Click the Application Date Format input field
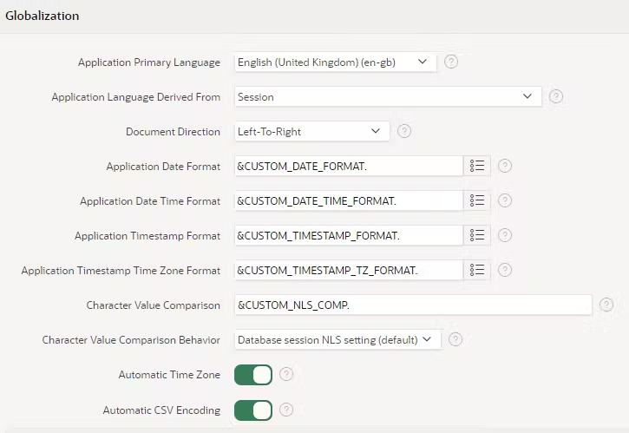The height and width of the screenshot is (433, 629). pos(349,166)
